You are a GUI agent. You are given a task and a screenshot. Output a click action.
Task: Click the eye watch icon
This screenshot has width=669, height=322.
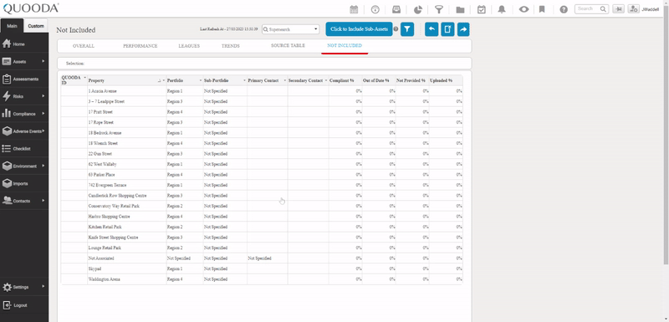[523, 9]
